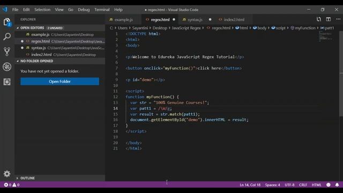
Task: Open the Selection menu
Action: point(42,10)
